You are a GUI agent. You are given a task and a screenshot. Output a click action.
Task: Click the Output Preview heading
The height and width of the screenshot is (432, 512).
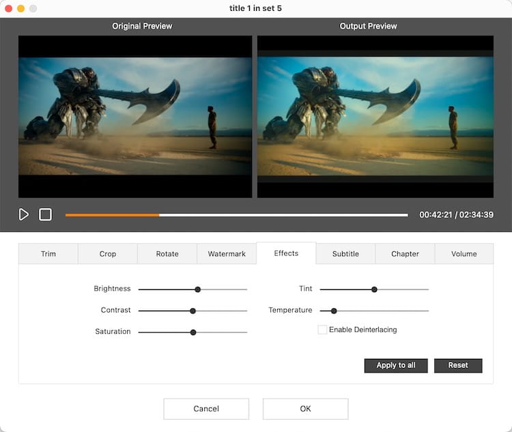tap(368, 26)
